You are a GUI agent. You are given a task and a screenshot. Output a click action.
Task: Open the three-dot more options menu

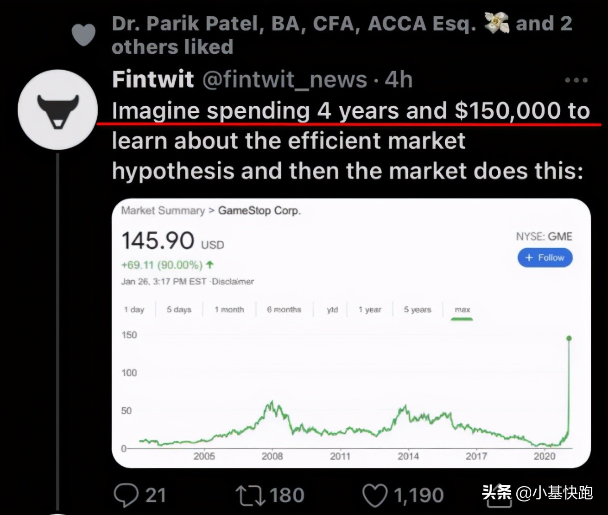click(576, 80)
